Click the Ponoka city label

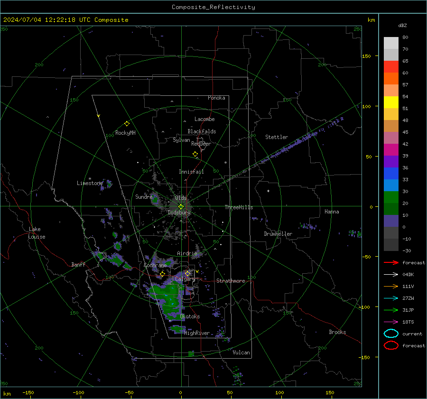click(216, 98)
